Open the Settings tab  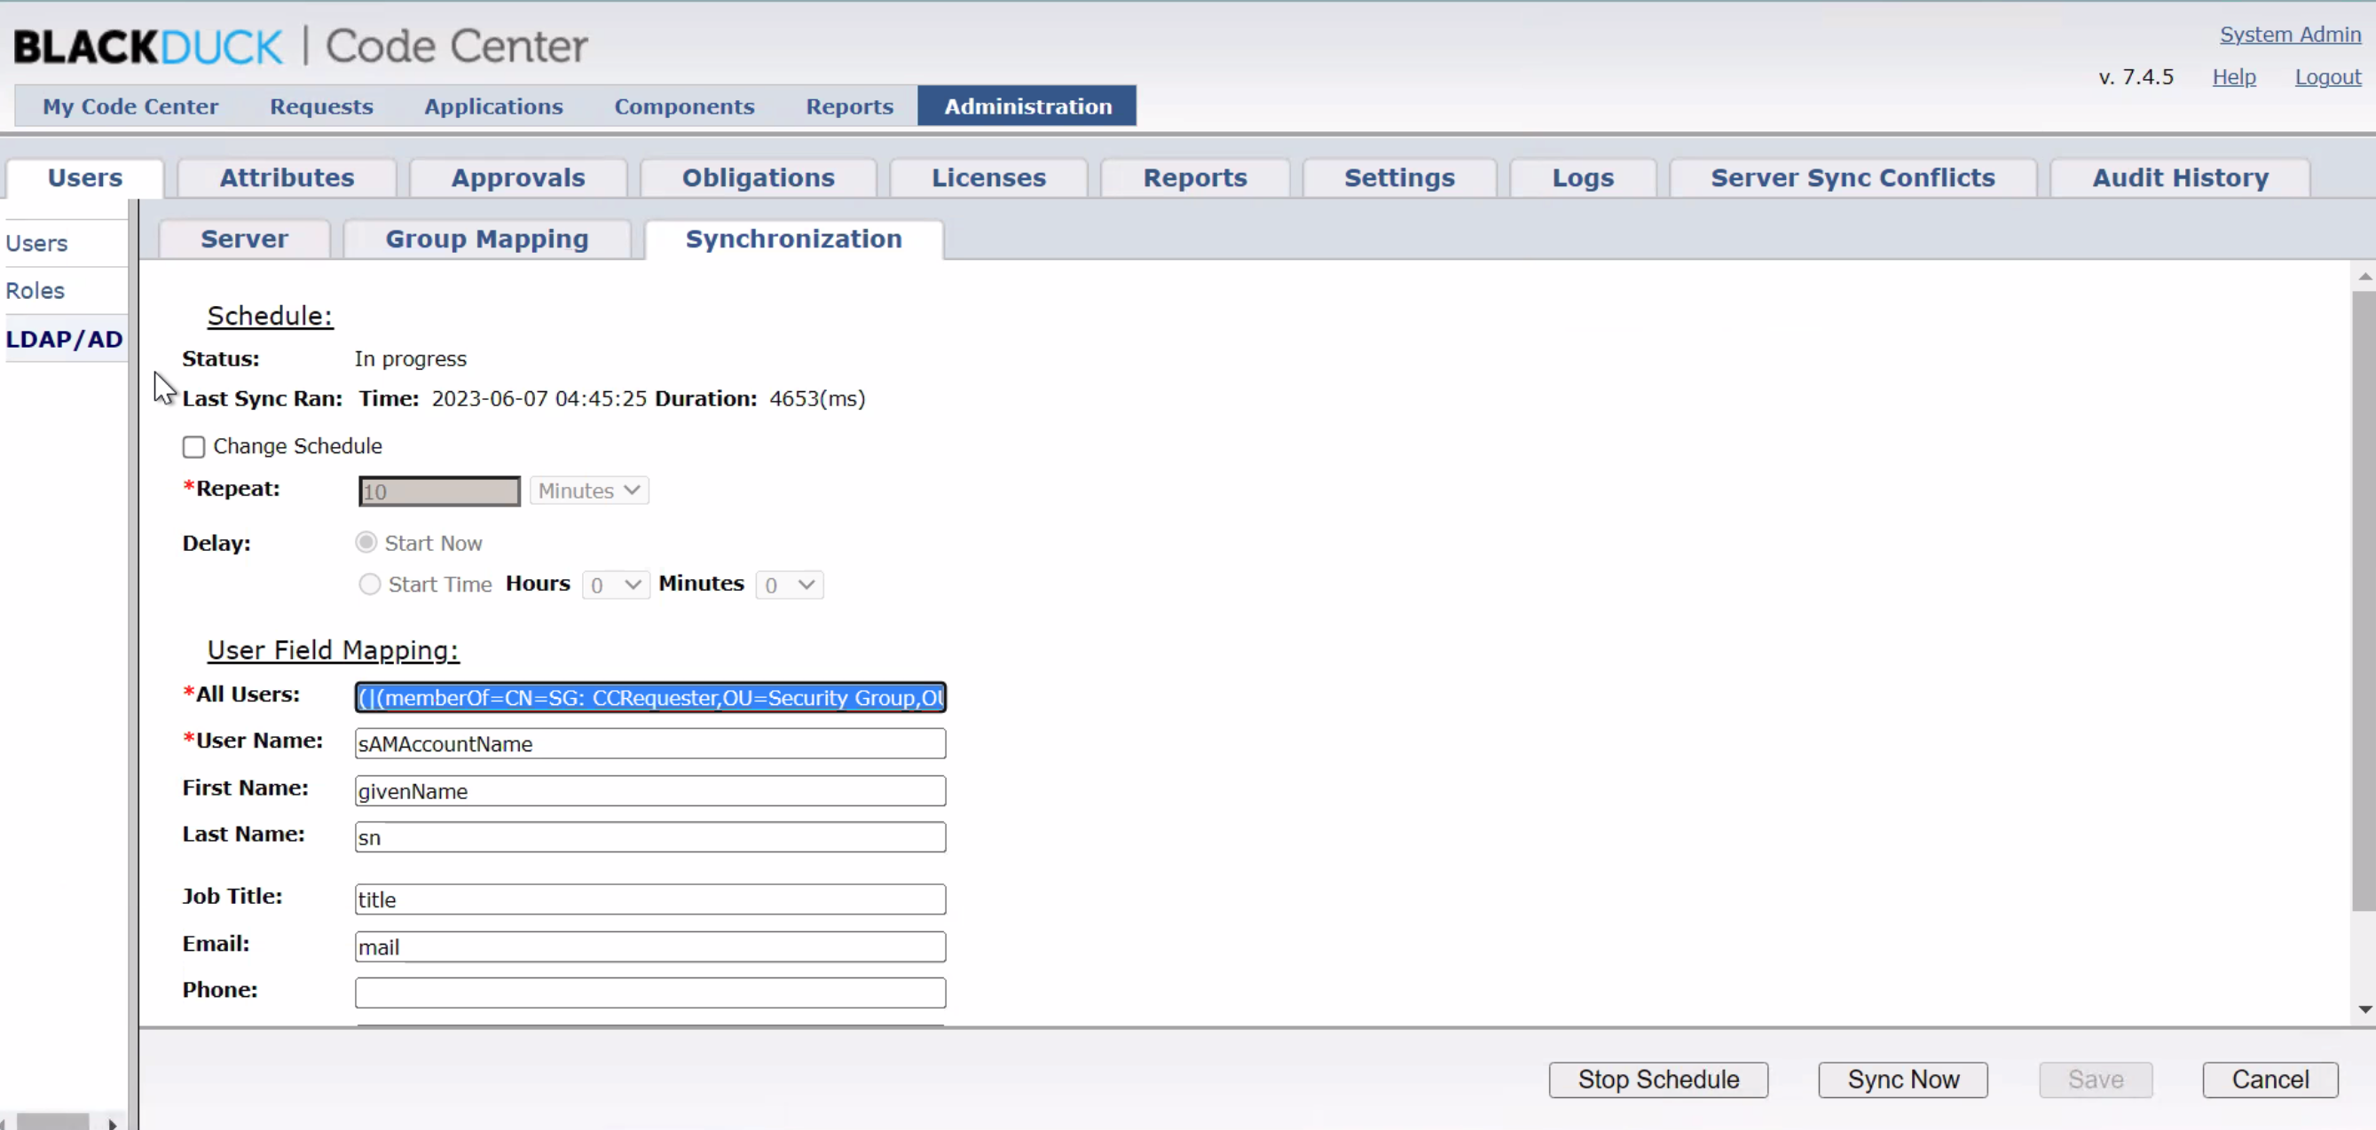click(x=1399, y=178)
